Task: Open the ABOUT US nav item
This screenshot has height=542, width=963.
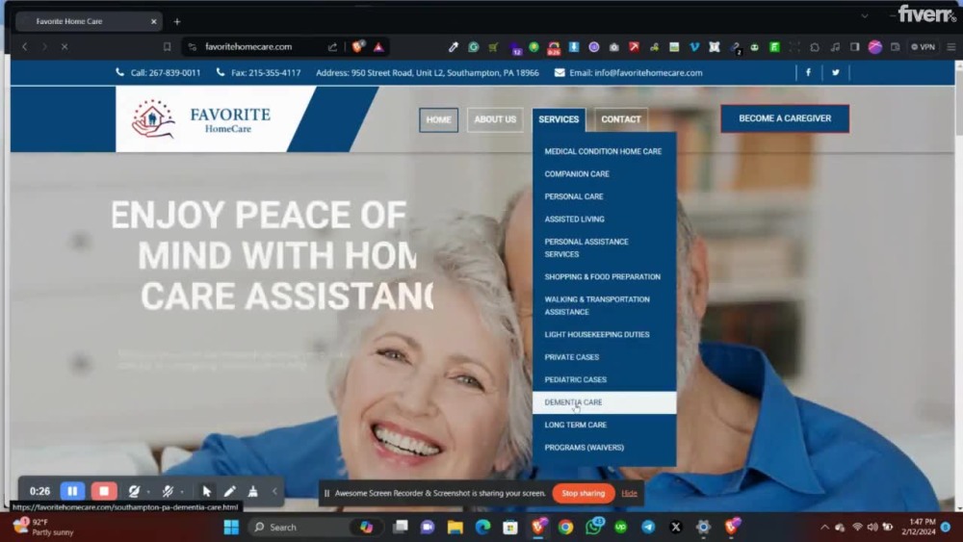Action: (x=495, y=119)
